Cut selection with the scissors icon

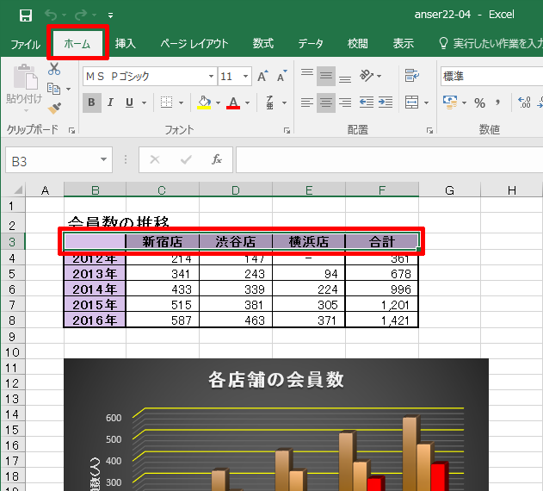(54, 69)
